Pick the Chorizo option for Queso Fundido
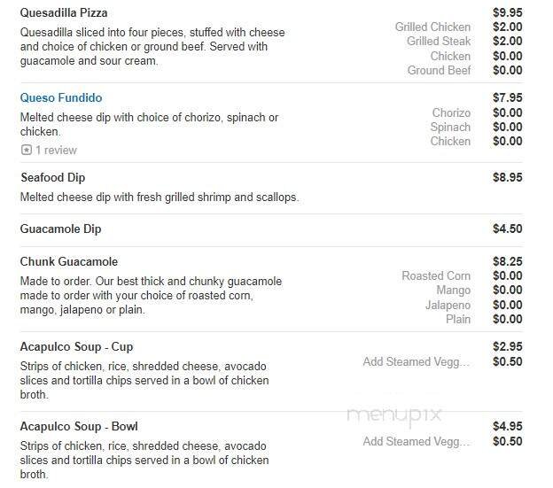553x488 pixels. click(451, 113)
